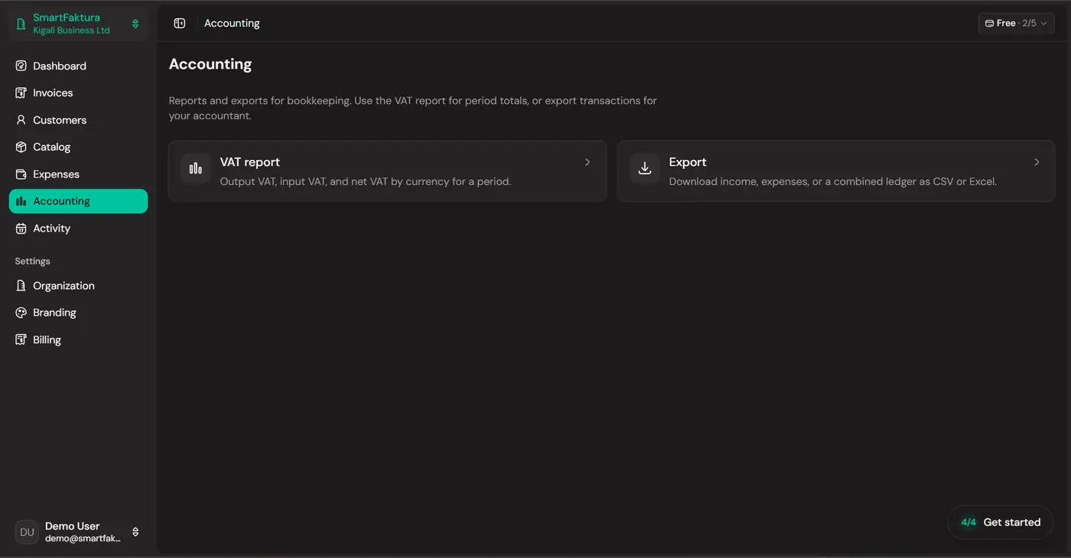Select Accounting in the sidebar

[x=78, y=201]
